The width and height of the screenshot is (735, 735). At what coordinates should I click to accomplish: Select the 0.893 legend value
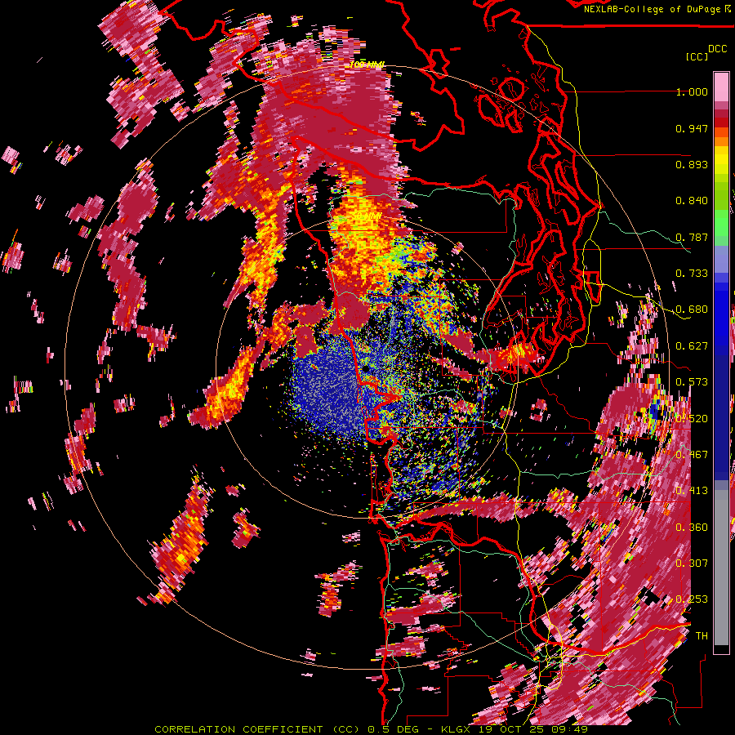click(x=692, y=164)
